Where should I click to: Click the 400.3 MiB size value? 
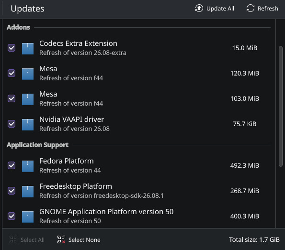(x=245, y=216)
